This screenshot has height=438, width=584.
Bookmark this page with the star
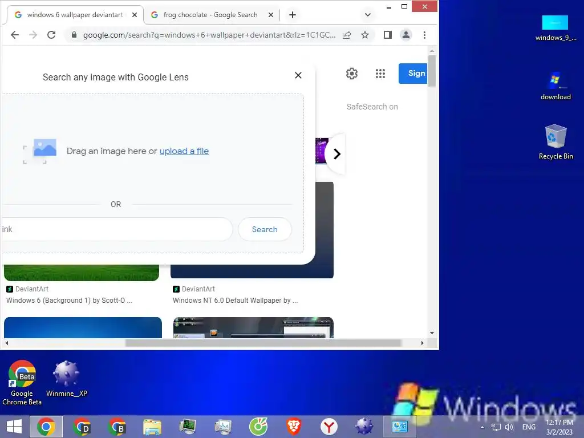coord(365,35)
